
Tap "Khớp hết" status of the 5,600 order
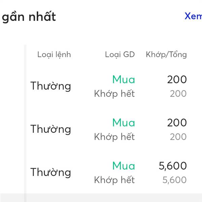pos(114,180)
